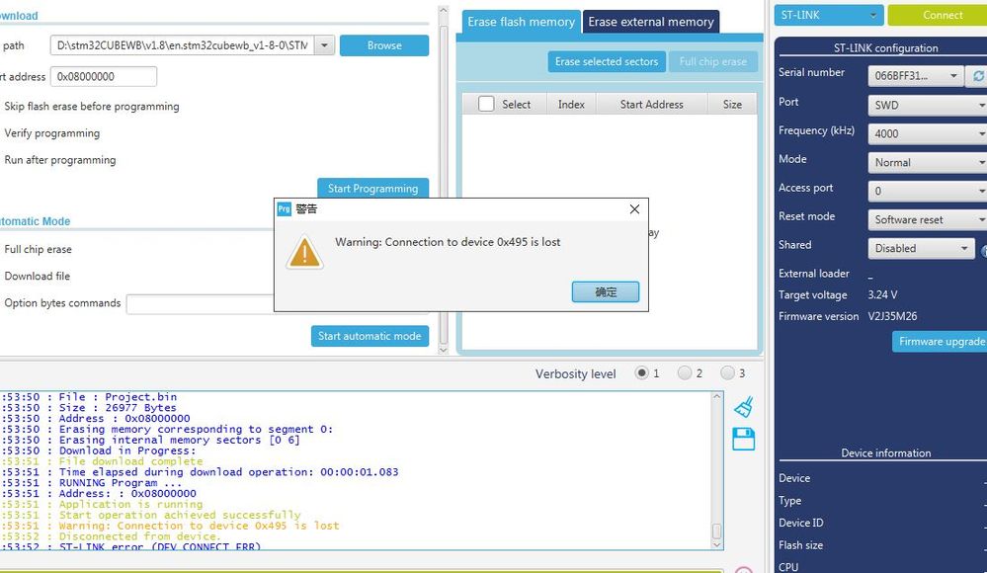Click the warning triangle icon in dialog
The height and width of the screenshot is (573, 987).
tap(304, 253)
